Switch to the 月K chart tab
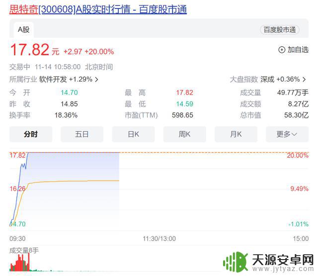This screenshot has width=318, height=276. (x=236, y=134)
